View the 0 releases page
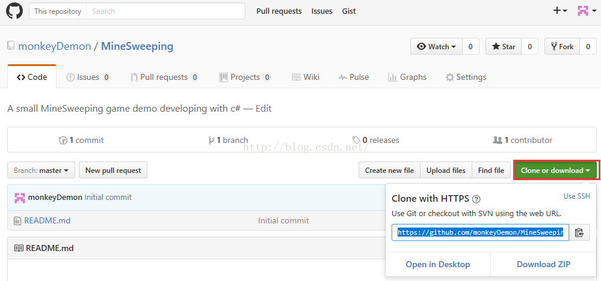The image size is (601, 281). coord(375,140)
